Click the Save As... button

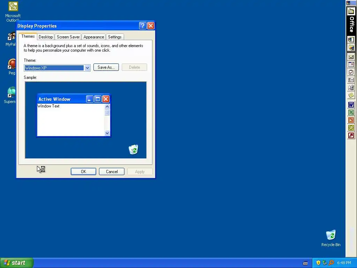tap(106, 67)
